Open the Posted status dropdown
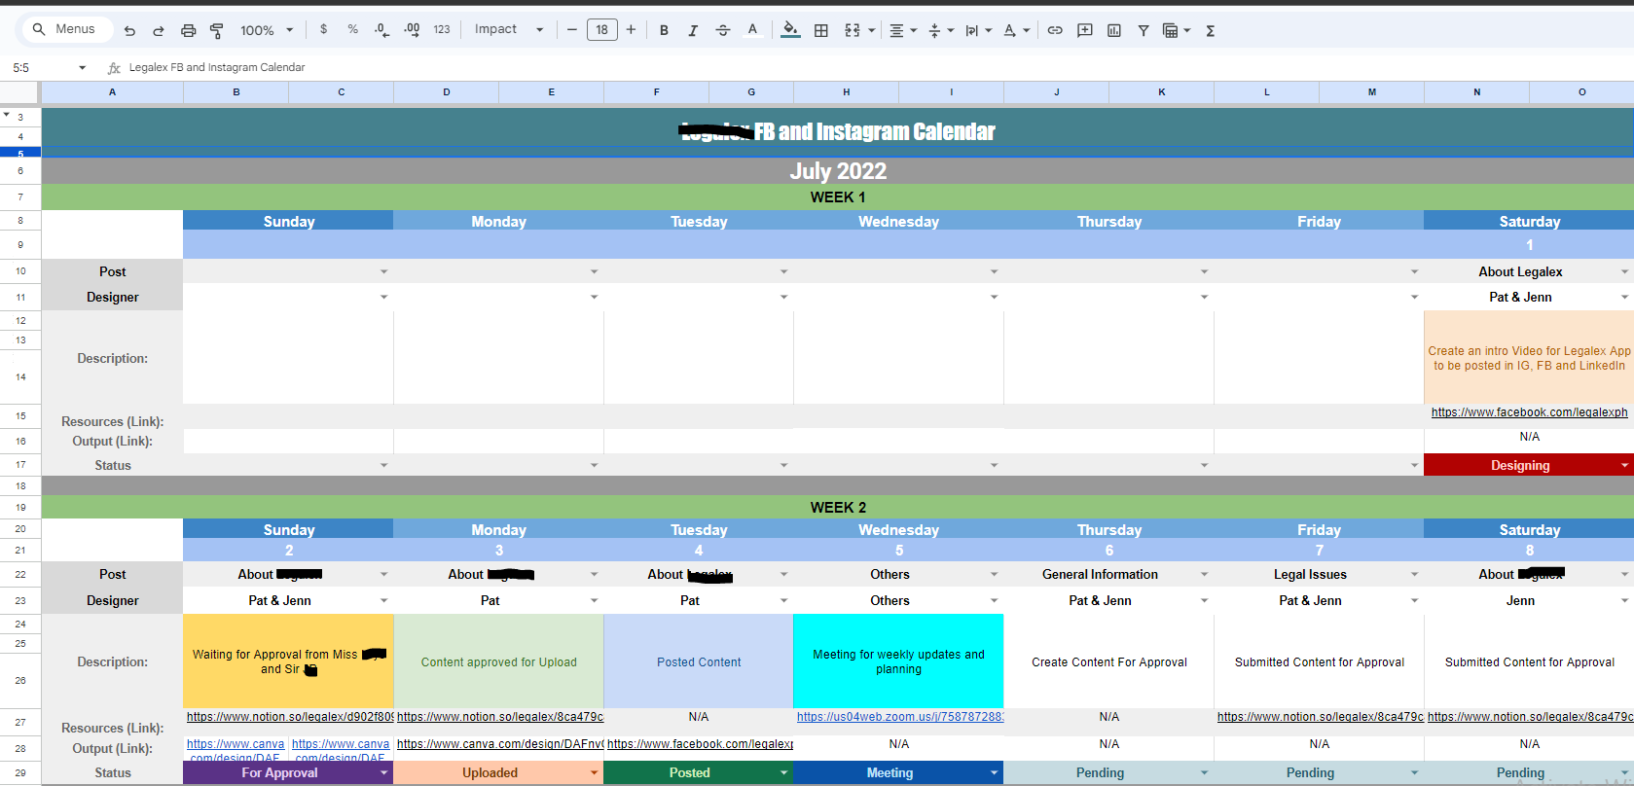The height and width of the screenshot is (786, 1634). (784, 772)
